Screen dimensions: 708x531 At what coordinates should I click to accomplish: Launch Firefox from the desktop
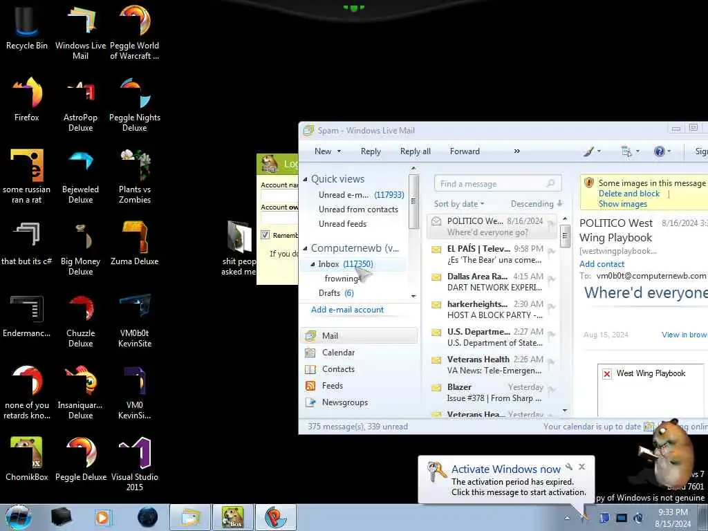coord(27,100)
